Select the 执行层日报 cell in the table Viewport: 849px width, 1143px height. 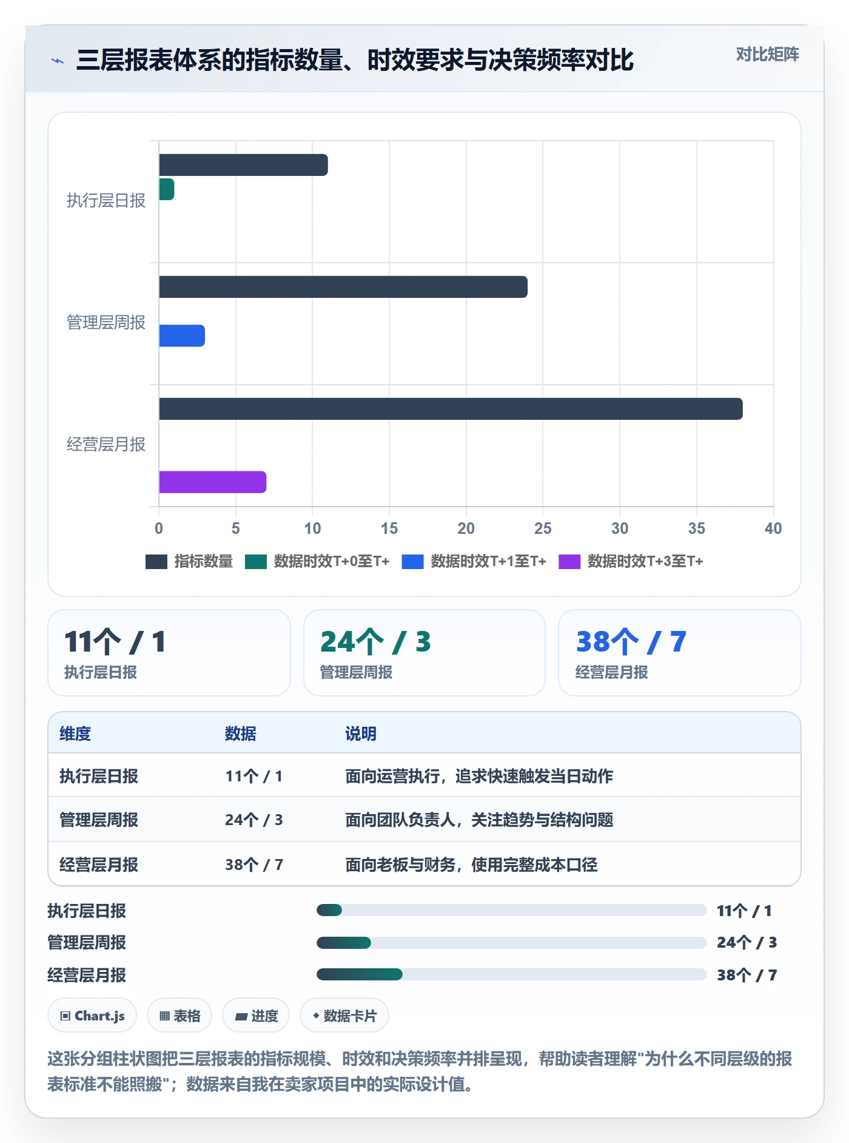click(x=99, y=776)
